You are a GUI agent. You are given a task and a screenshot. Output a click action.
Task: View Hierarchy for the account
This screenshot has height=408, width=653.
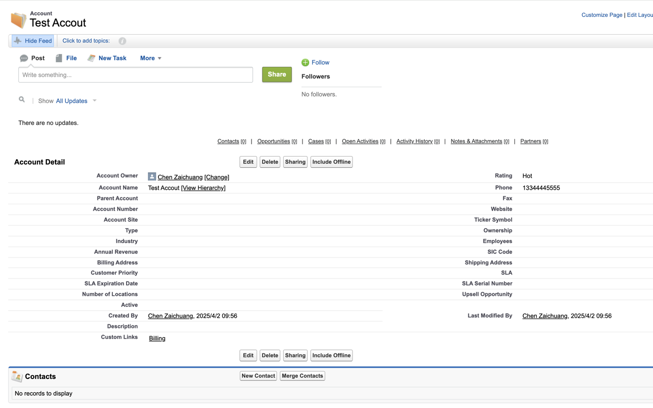coord(203,188)
